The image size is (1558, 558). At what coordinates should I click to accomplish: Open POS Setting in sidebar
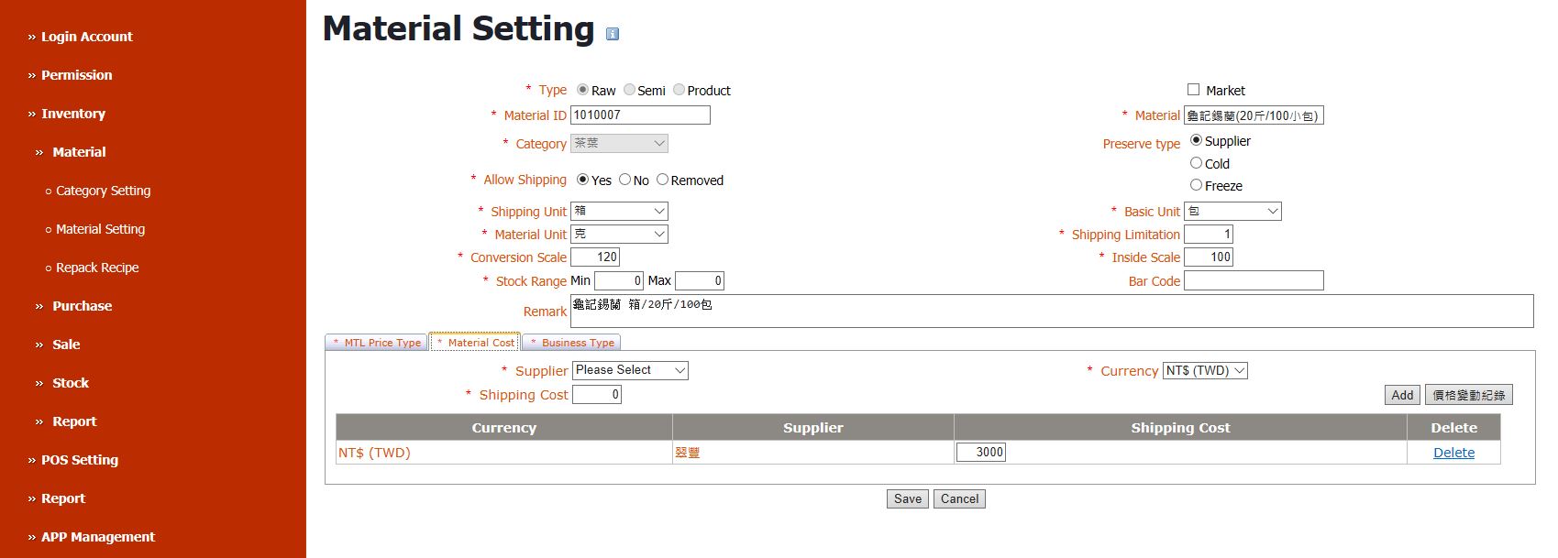(x=80, y=460)
